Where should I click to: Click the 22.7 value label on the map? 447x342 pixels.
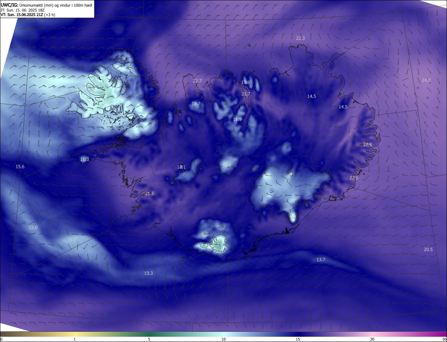pyautogui.click(x=197, y=81)
